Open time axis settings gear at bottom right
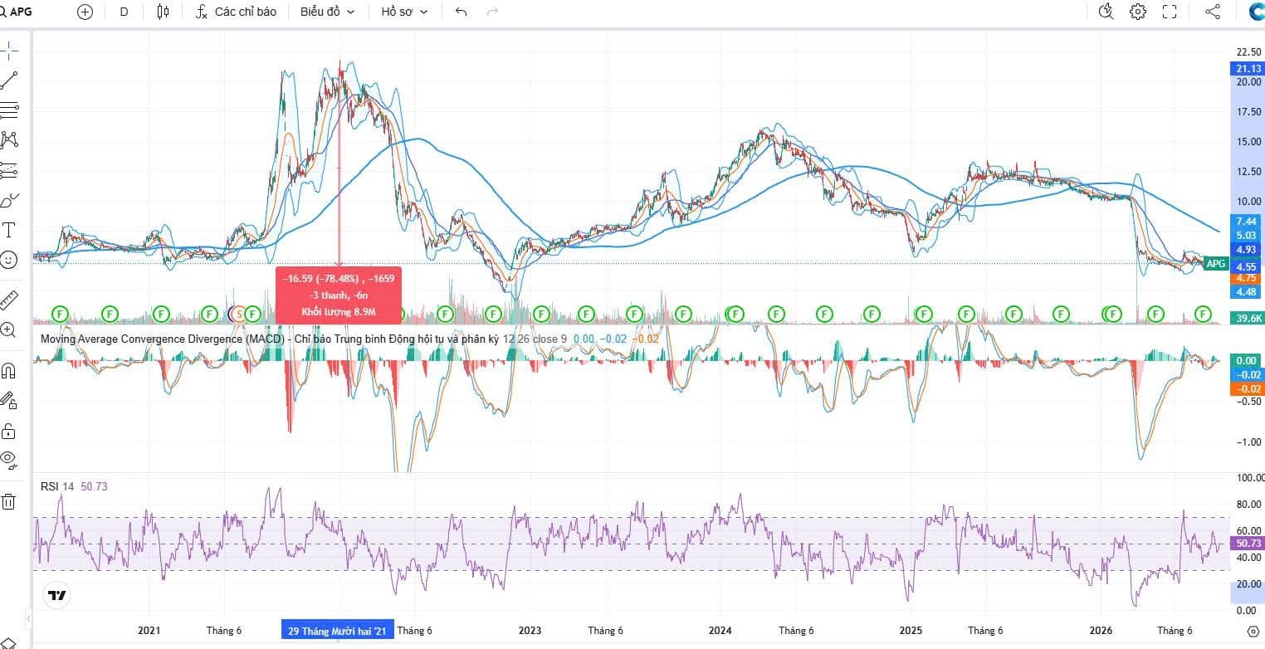This screenshot has height=649, width=1265. [1253, 631]
